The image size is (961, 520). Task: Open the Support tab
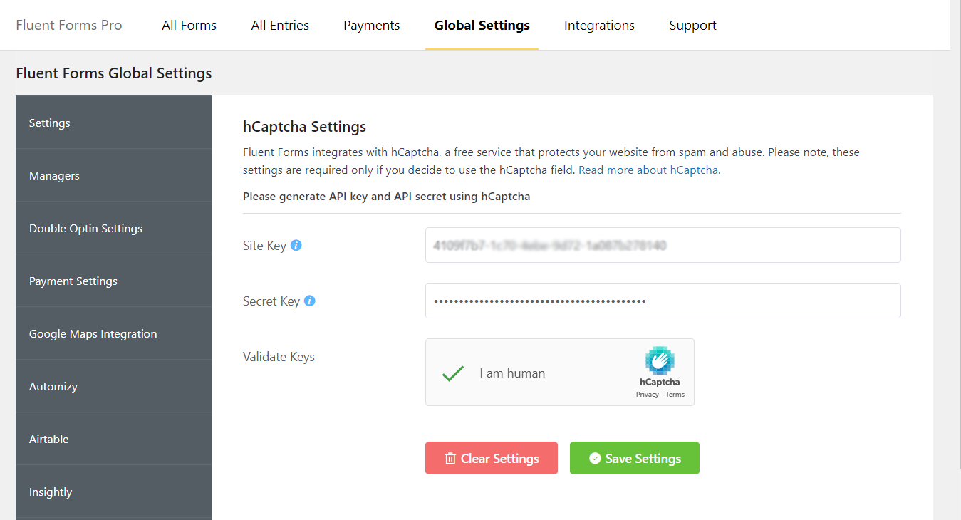[x=692, y=26]
